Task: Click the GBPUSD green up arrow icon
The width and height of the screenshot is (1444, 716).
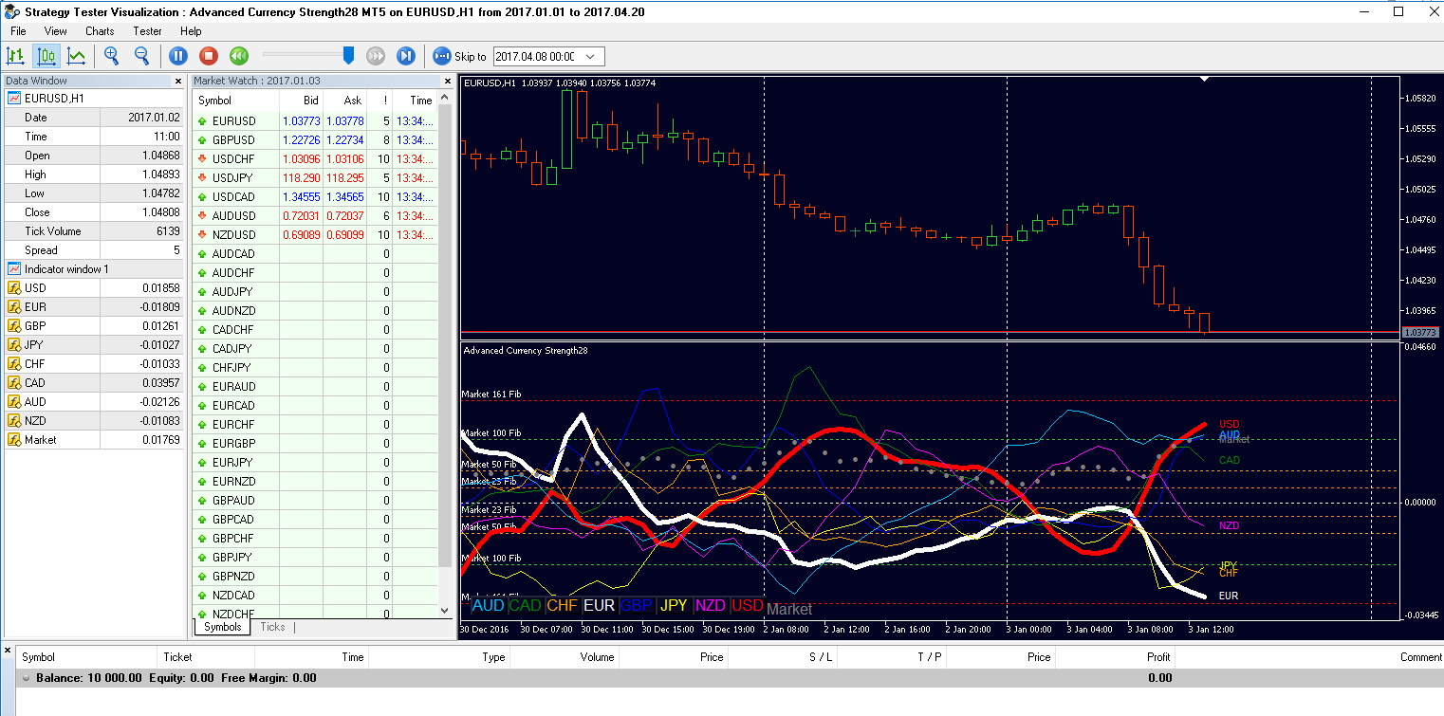Action: [x=202, y=140]
